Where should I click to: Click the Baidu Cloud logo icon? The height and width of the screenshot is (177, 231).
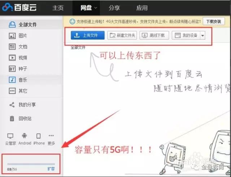click(x=7, y=7)
